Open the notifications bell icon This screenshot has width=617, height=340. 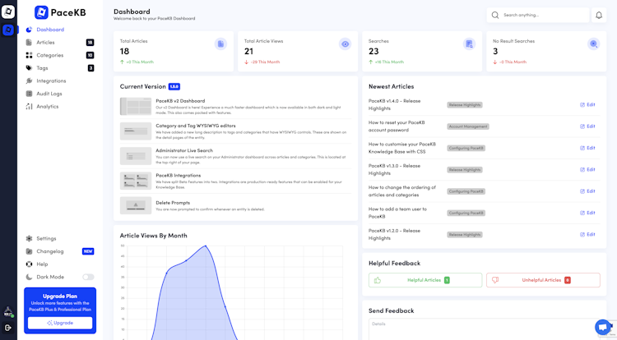pos(599,16)
